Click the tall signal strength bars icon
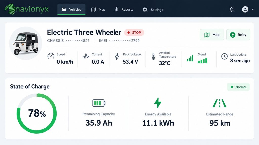Screen dimensions: 259x145 click(x=190, y=58)
